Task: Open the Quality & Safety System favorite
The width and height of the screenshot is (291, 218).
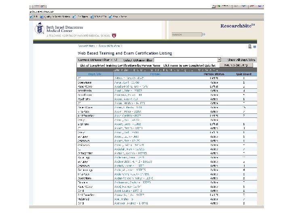Action: tap(55, 17)
